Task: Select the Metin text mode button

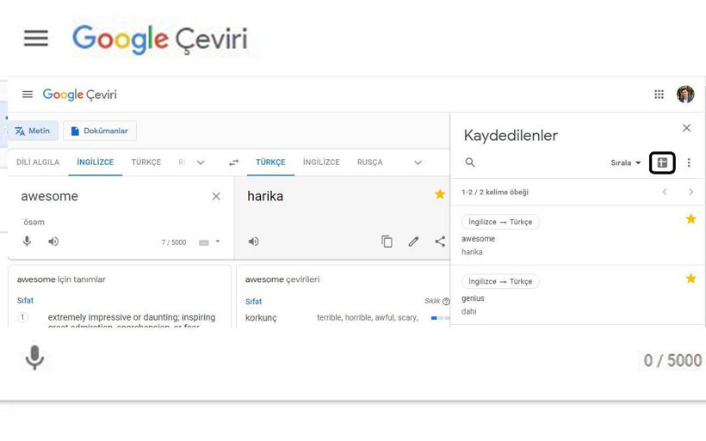Action: (33, 131)
